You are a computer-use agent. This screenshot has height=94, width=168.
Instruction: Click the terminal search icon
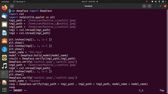144,6
